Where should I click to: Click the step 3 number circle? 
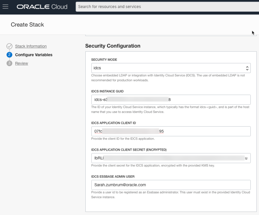pos(9,63)
